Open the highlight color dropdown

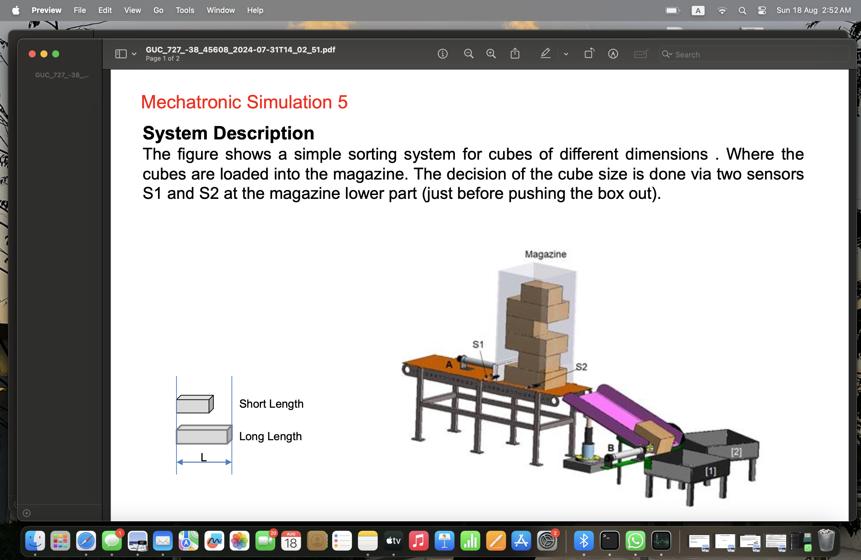(x=566, y=54)
